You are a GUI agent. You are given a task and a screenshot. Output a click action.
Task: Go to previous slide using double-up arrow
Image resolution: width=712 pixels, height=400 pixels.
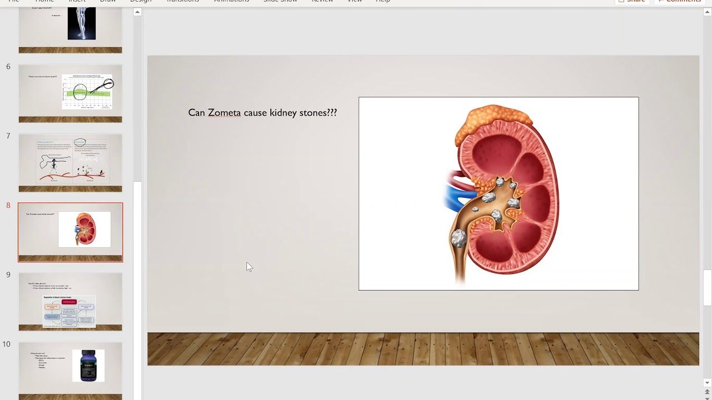point(707,392)
